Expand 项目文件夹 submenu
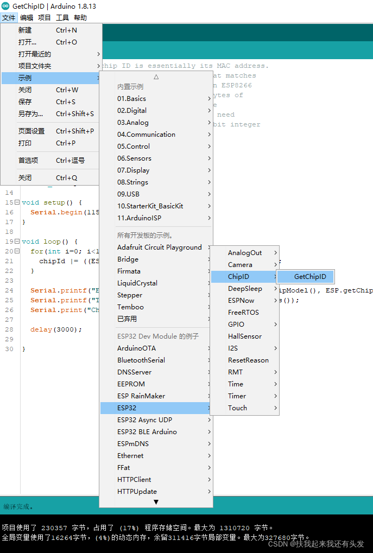Screen dimensions: 373x553 tap(51, 66)
